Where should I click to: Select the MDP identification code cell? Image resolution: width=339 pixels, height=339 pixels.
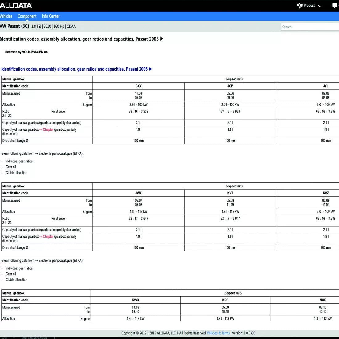pyautogui.click(x=225, y=300)
